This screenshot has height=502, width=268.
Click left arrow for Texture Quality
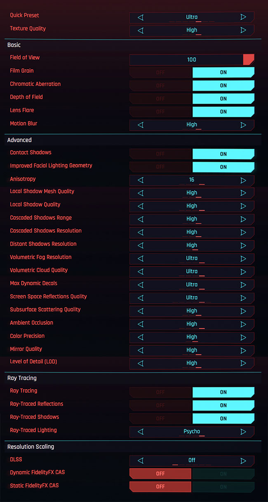[141, 30]
